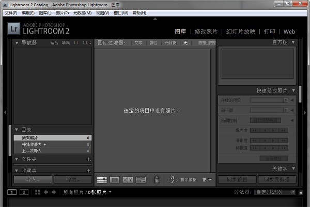Open the 存储的预设 dropdown
This screenshot has height=215, width=310.
(269, 100)
